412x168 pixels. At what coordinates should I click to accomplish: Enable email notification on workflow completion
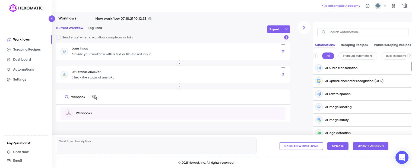58,37
